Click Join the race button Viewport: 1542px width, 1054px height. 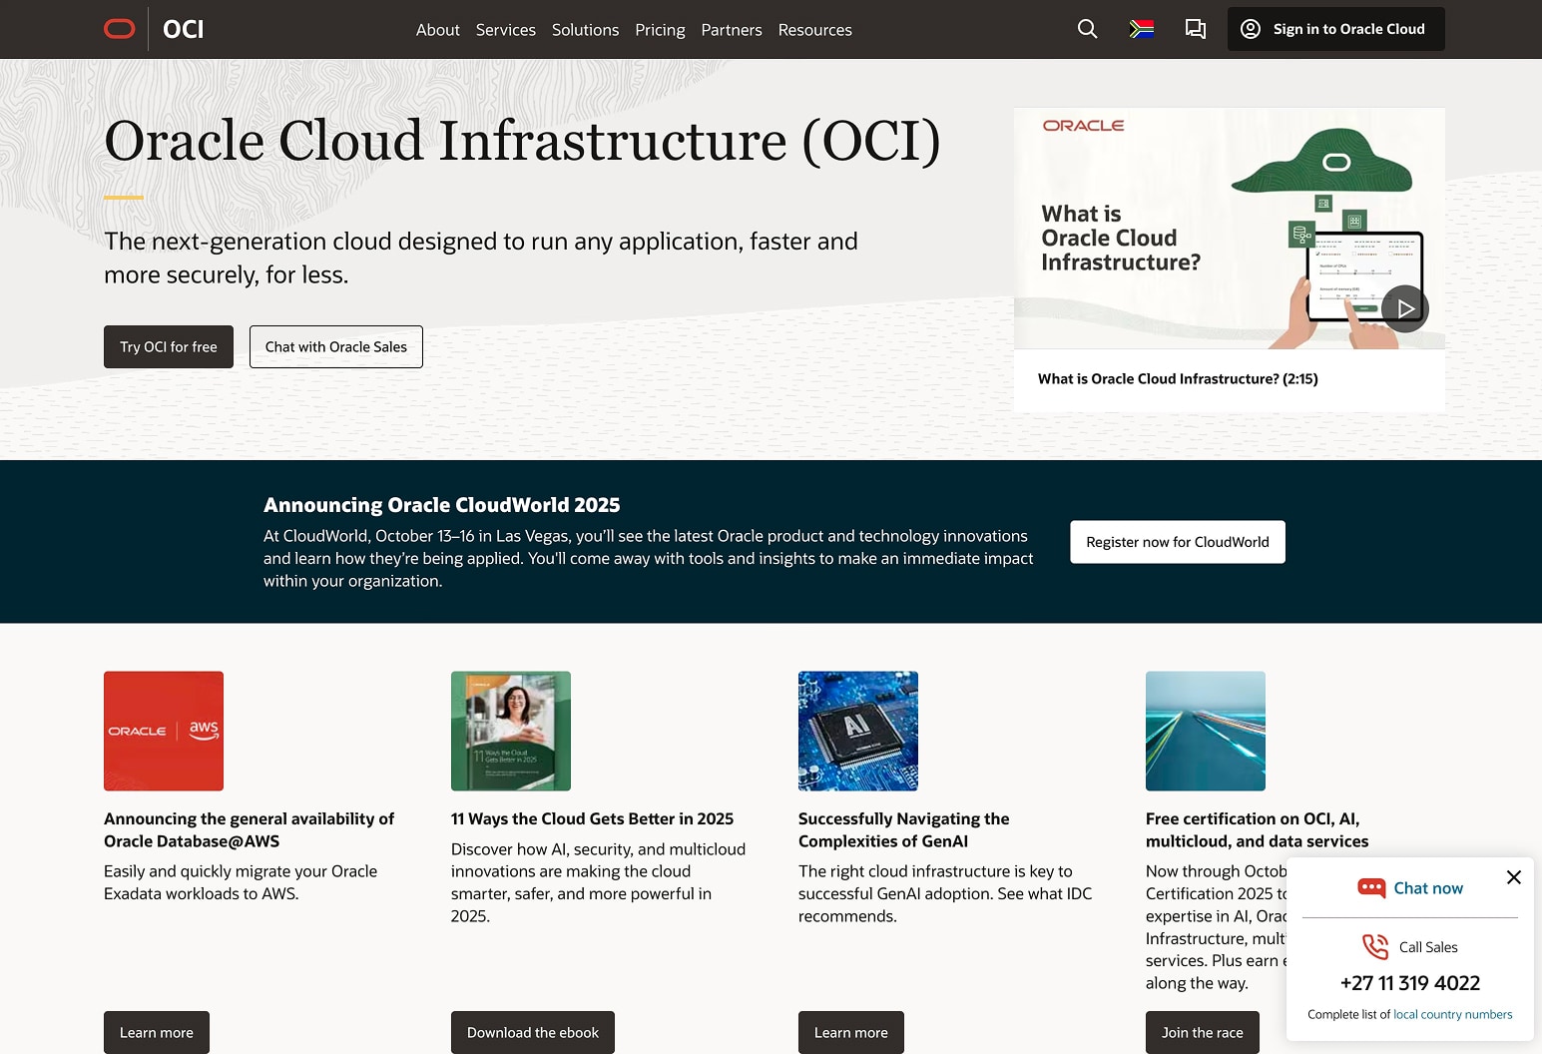[x=1203, y=1032]
